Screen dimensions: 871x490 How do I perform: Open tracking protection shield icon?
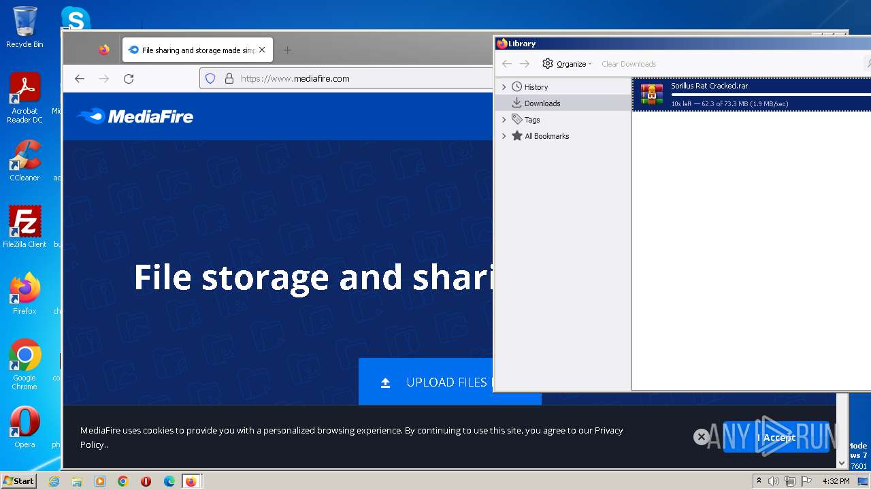pyautogui.click(x=210, y=78)
